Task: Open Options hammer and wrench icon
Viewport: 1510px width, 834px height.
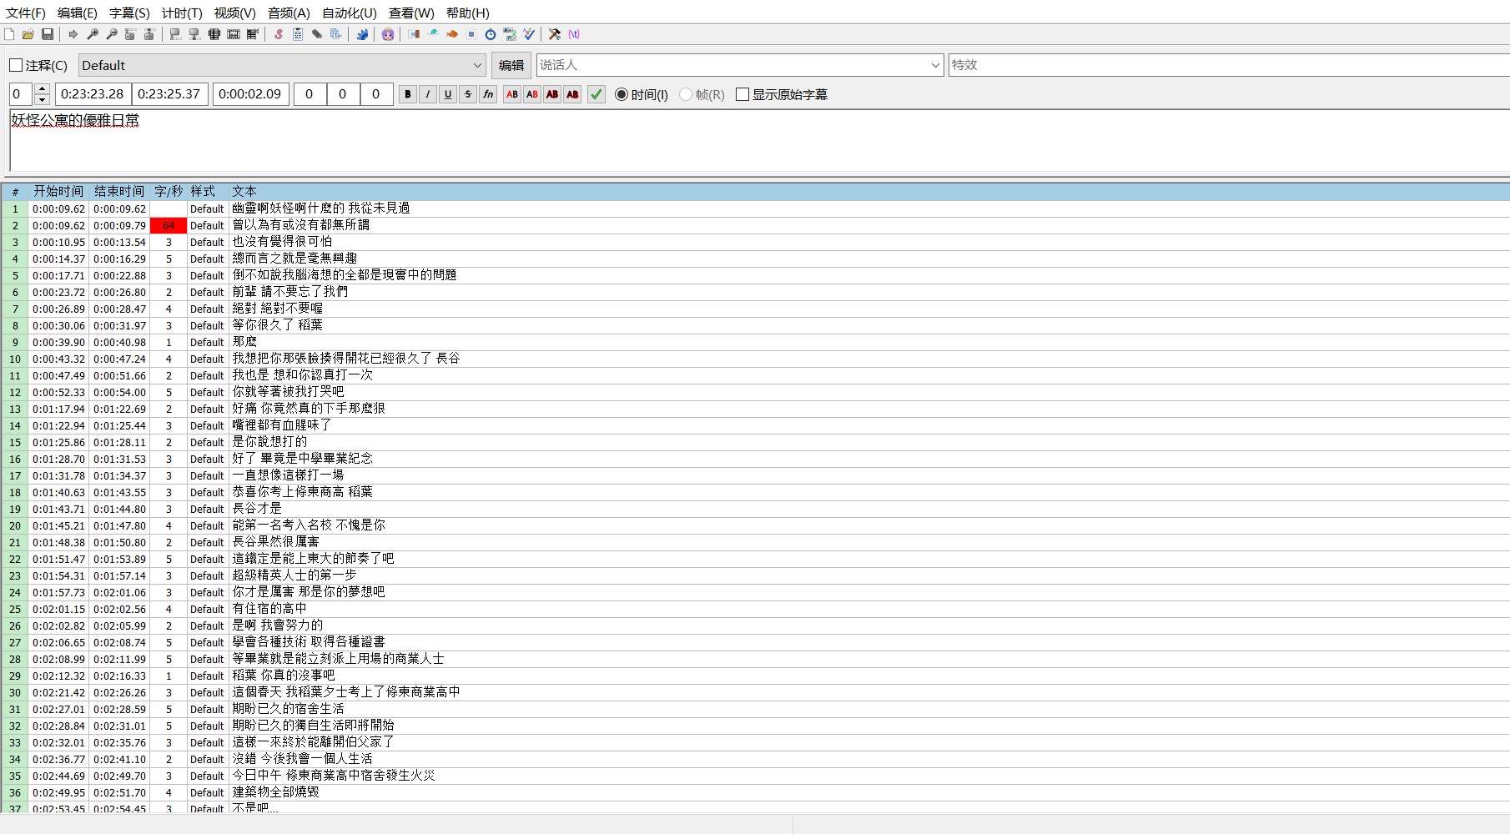Action: [555, 34]
